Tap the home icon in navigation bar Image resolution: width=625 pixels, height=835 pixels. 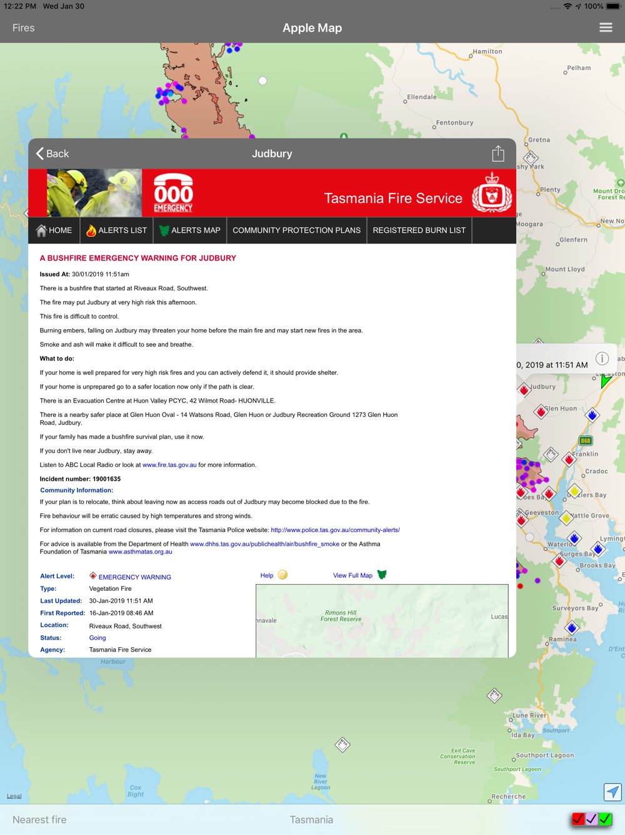coord(41,230)
